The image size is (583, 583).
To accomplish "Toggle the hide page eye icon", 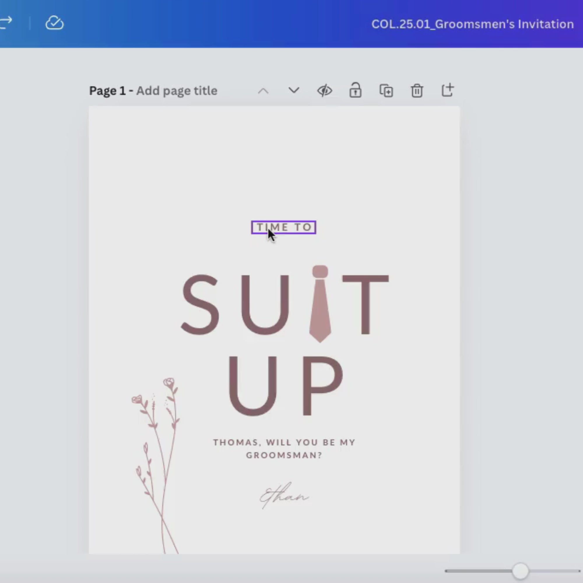I will 325,91.
